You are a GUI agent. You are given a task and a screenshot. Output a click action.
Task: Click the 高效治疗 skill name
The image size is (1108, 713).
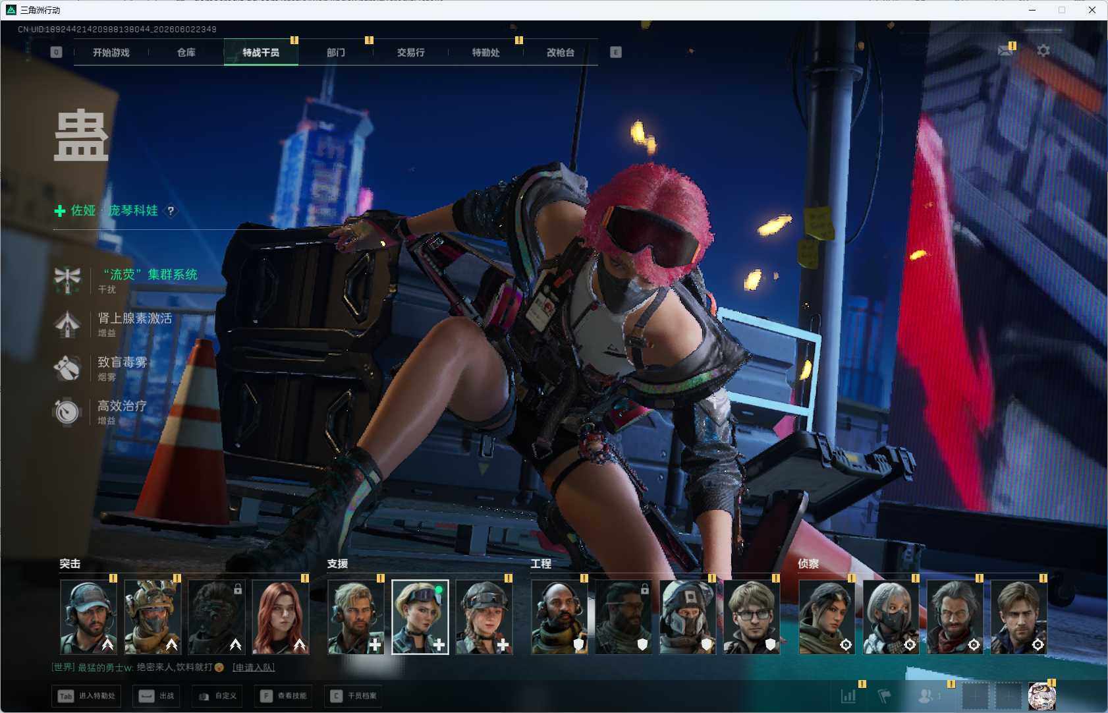123,406
